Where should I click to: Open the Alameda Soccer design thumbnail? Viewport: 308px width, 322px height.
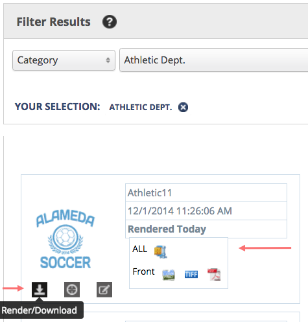tap(65, 238)
